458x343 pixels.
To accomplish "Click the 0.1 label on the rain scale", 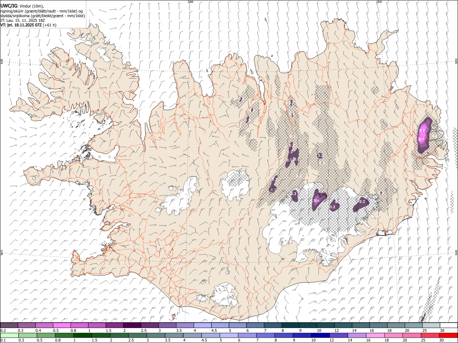I will pyautogui.click(x=3, y=340).
